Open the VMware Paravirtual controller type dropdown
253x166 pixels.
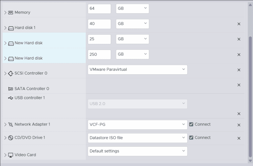[x=137, y=70]
